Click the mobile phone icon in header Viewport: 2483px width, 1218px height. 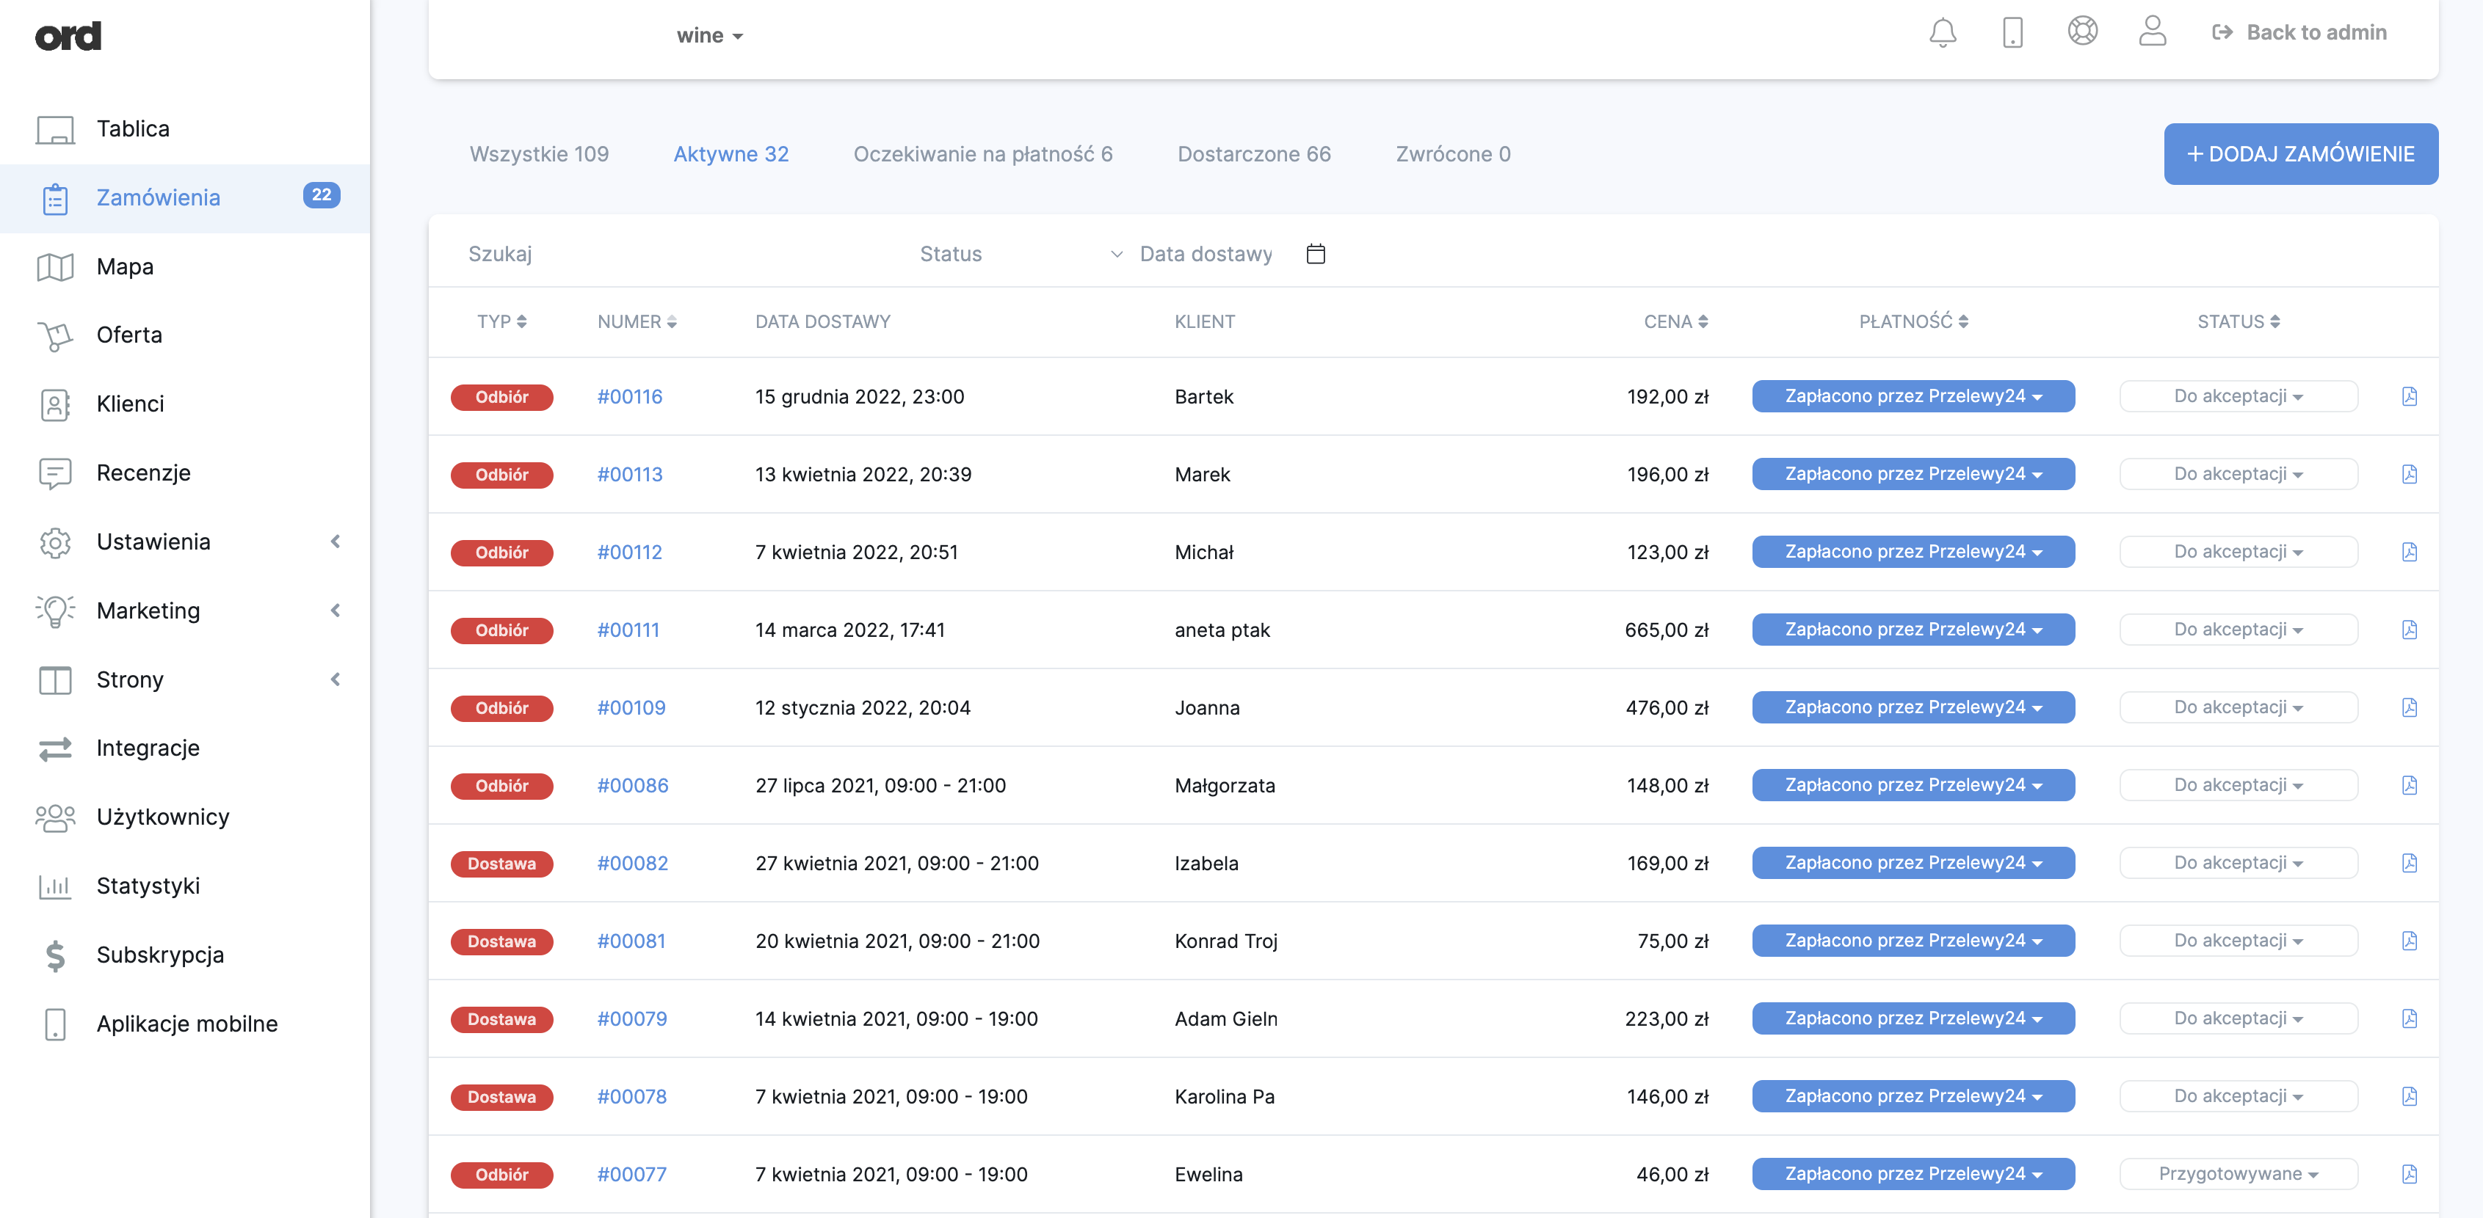pos(2012,33)
